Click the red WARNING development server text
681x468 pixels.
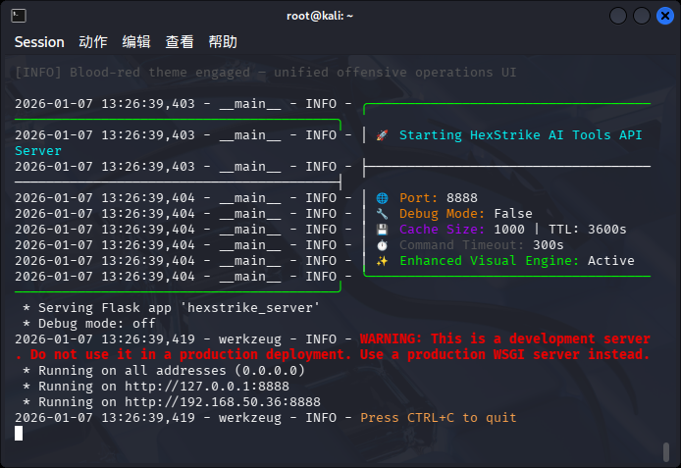(x=504, y=338)
